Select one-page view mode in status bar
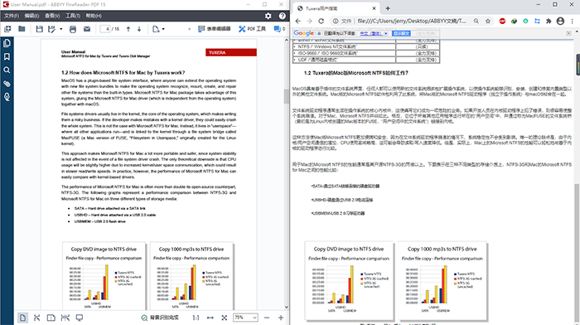 pyautogui.click(x=22, y=318)
